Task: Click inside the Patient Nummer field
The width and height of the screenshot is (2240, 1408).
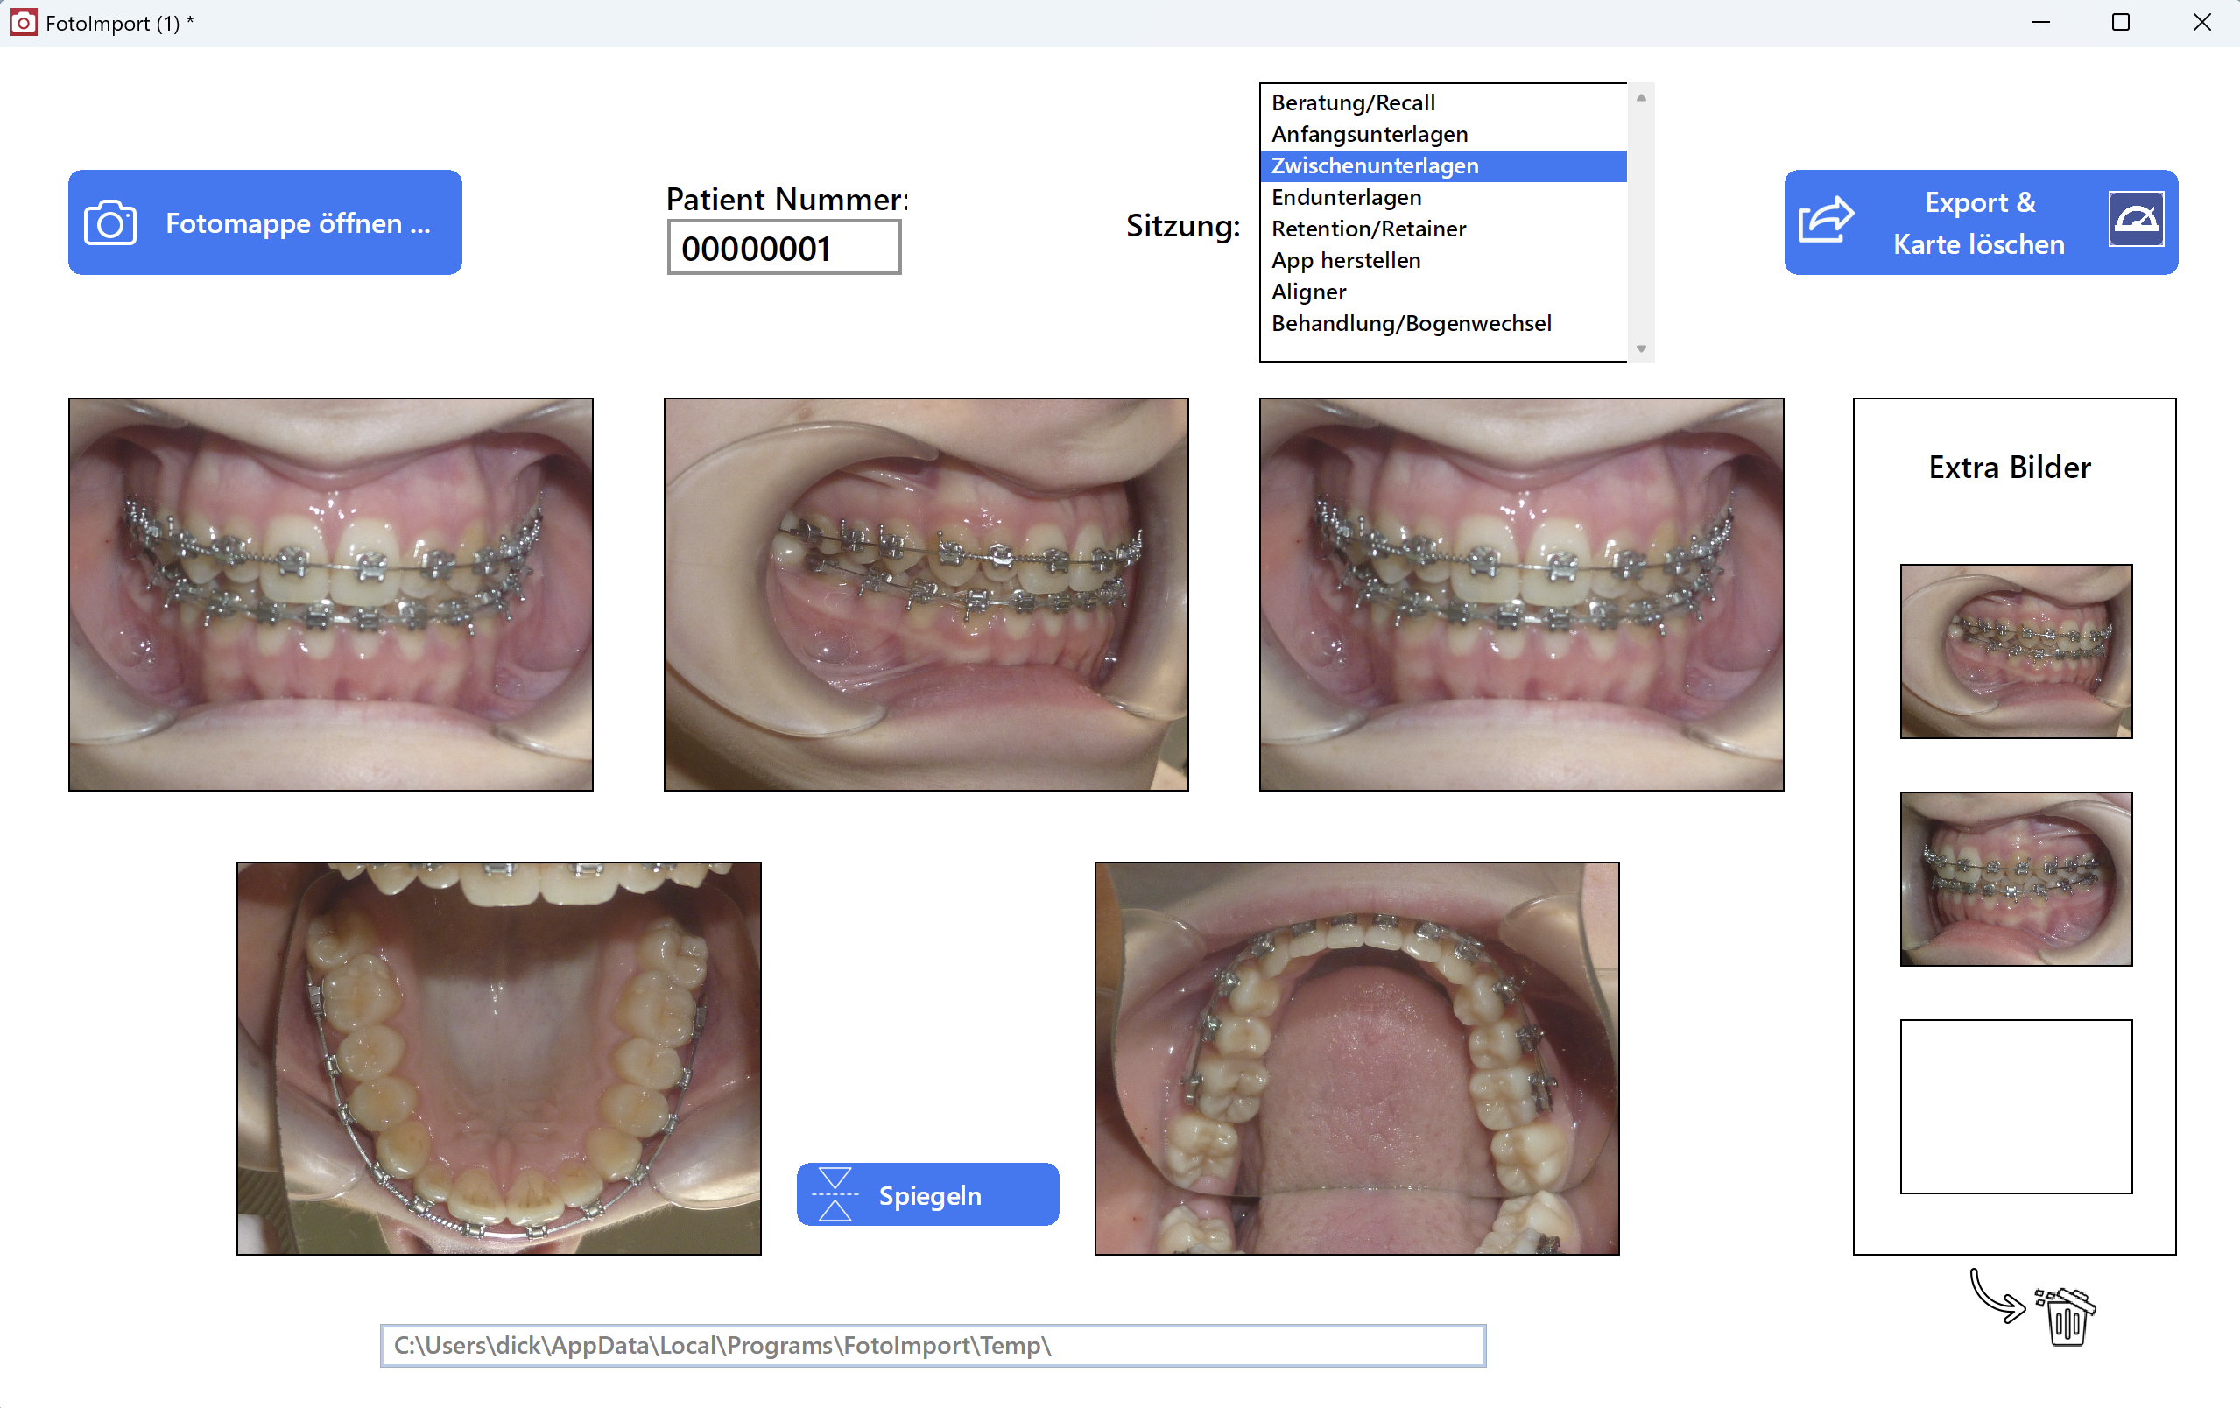Action: (783, 246)
